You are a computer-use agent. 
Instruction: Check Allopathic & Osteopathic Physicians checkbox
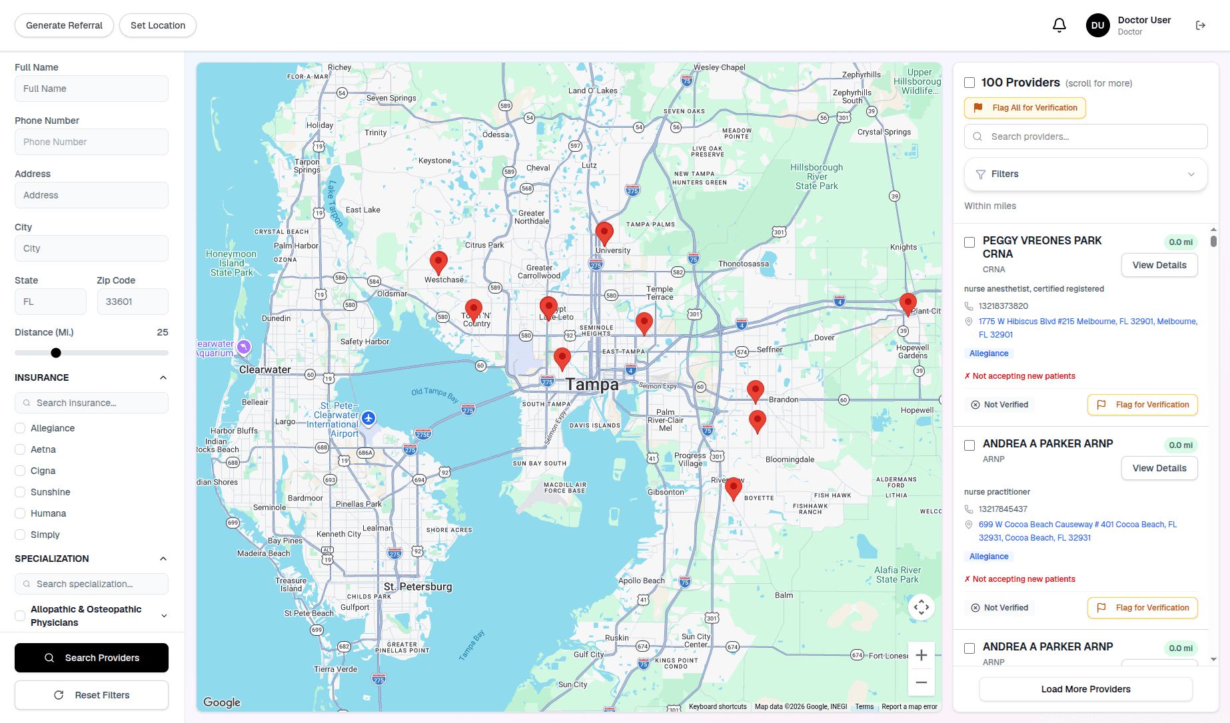(20, 616)
